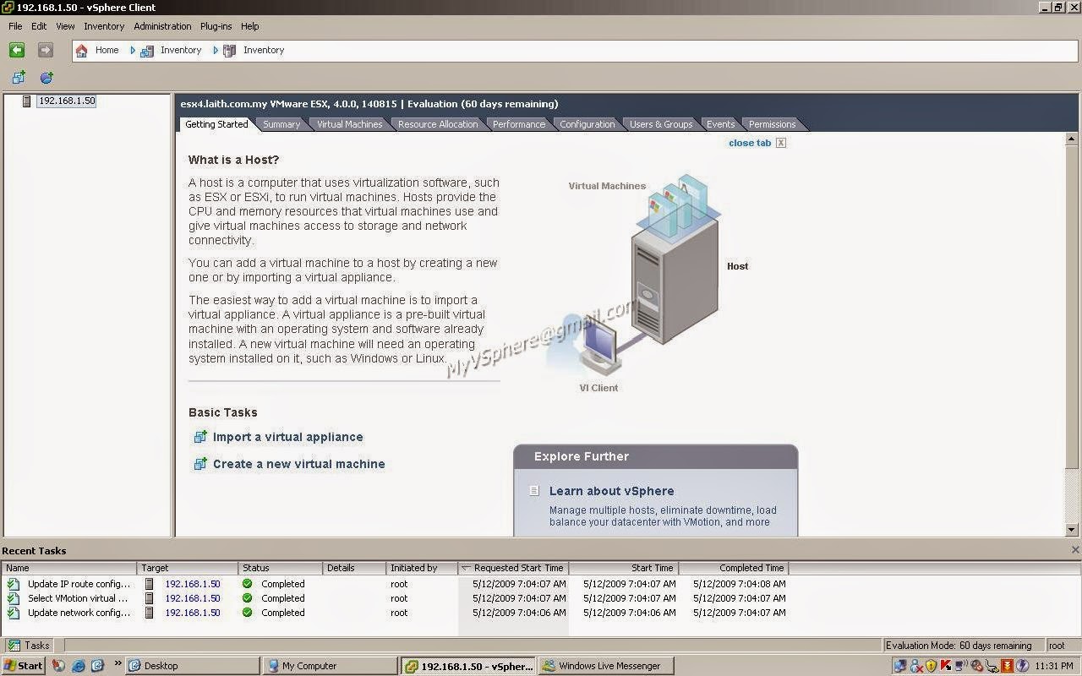Switch to Windows Live Messenger taskbar window

click(x=605, y=666)
